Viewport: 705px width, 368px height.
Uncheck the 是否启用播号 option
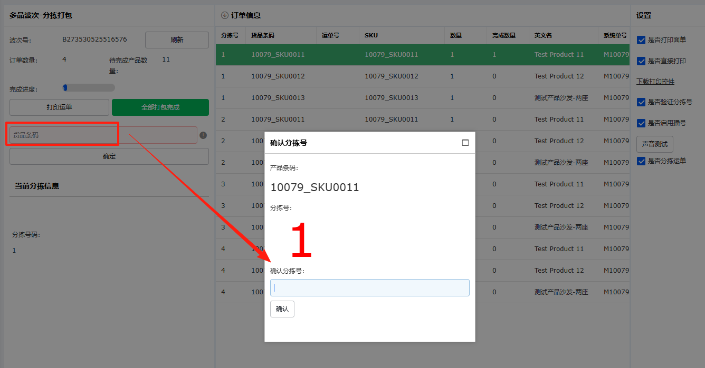coord(641,123)
